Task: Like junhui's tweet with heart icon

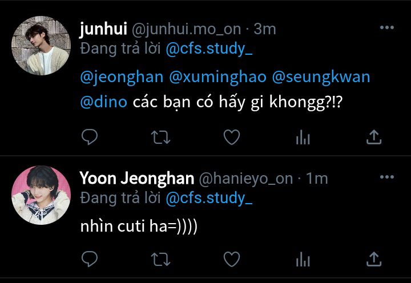Action: pos(232,137)
